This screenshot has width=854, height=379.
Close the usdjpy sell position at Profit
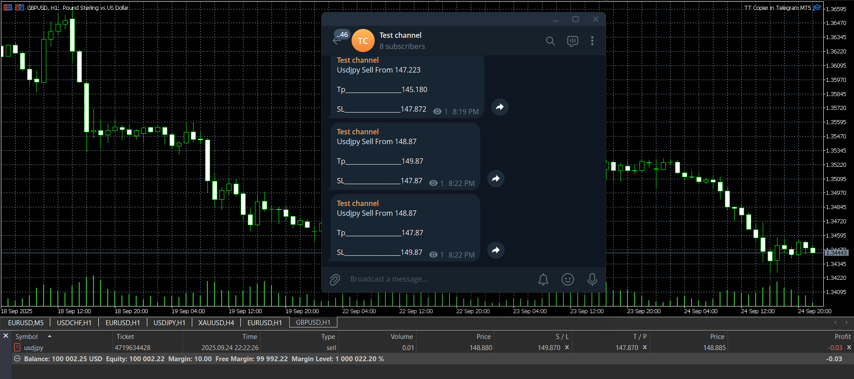tap(849, 347)
